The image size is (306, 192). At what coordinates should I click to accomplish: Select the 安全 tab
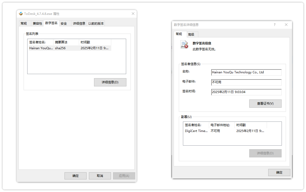[64, 24]
